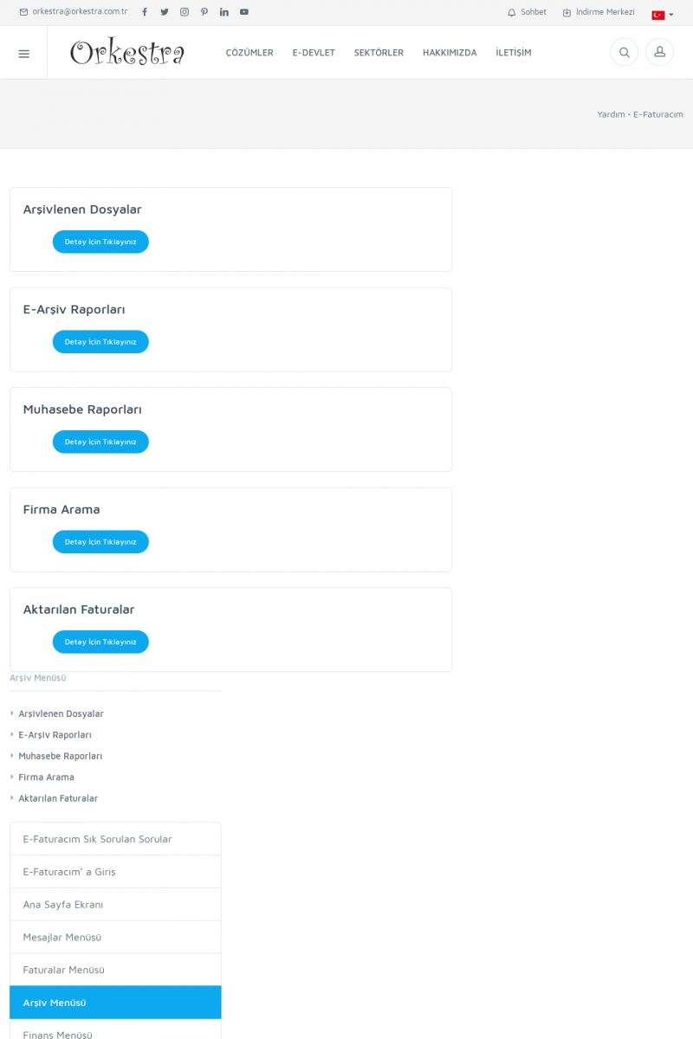The image size is (693, 1039).
Task: Click the YouTube icon
Action: click(x=244, y=12)
